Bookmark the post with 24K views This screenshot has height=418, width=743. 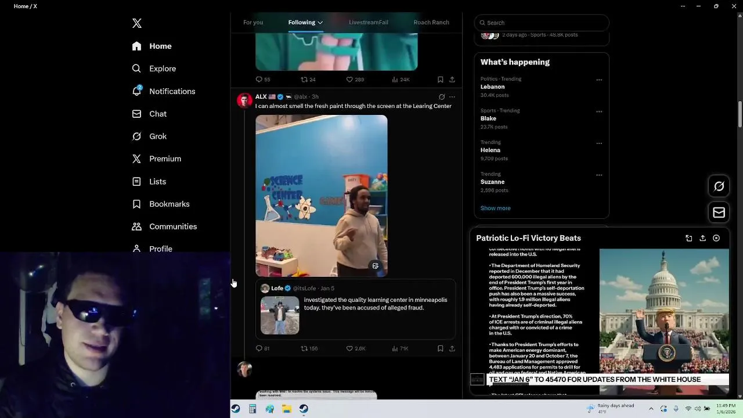point(441,80)
